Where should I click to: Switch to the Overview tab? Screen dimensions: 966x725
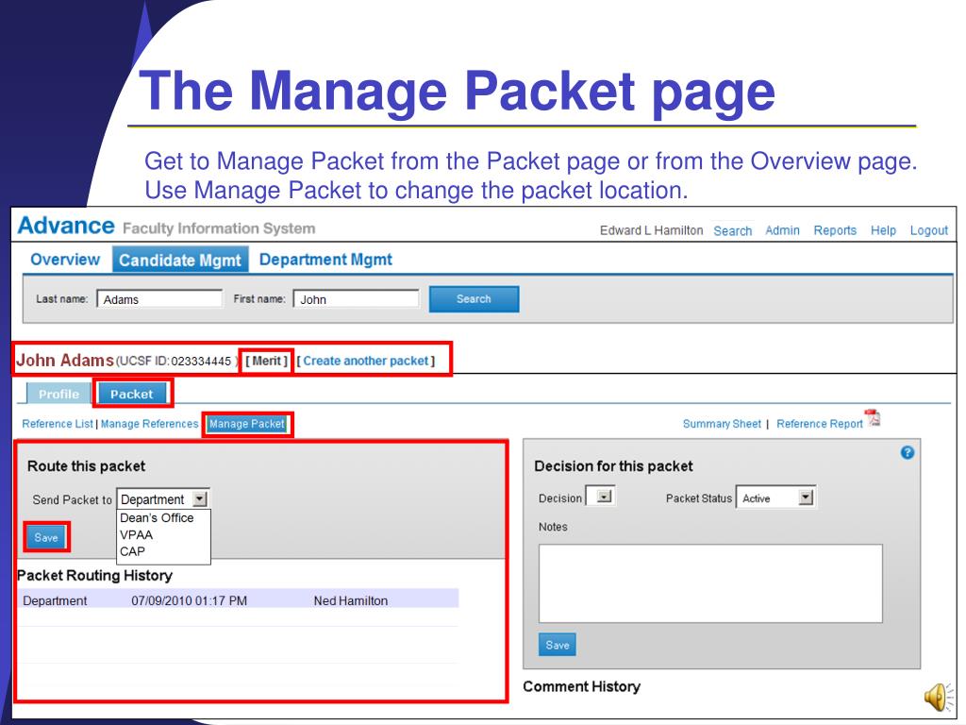click(65, 260)
